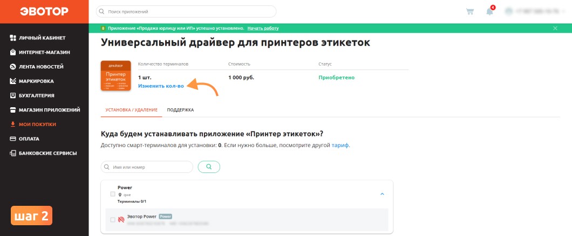
Task: Click the user account avatar
Action: click(x=508, y=12)
